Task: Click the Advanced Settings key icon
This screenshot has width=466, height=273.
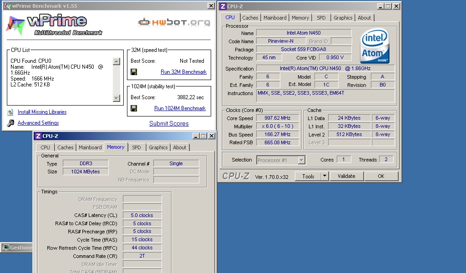Action: pos(10,123)
